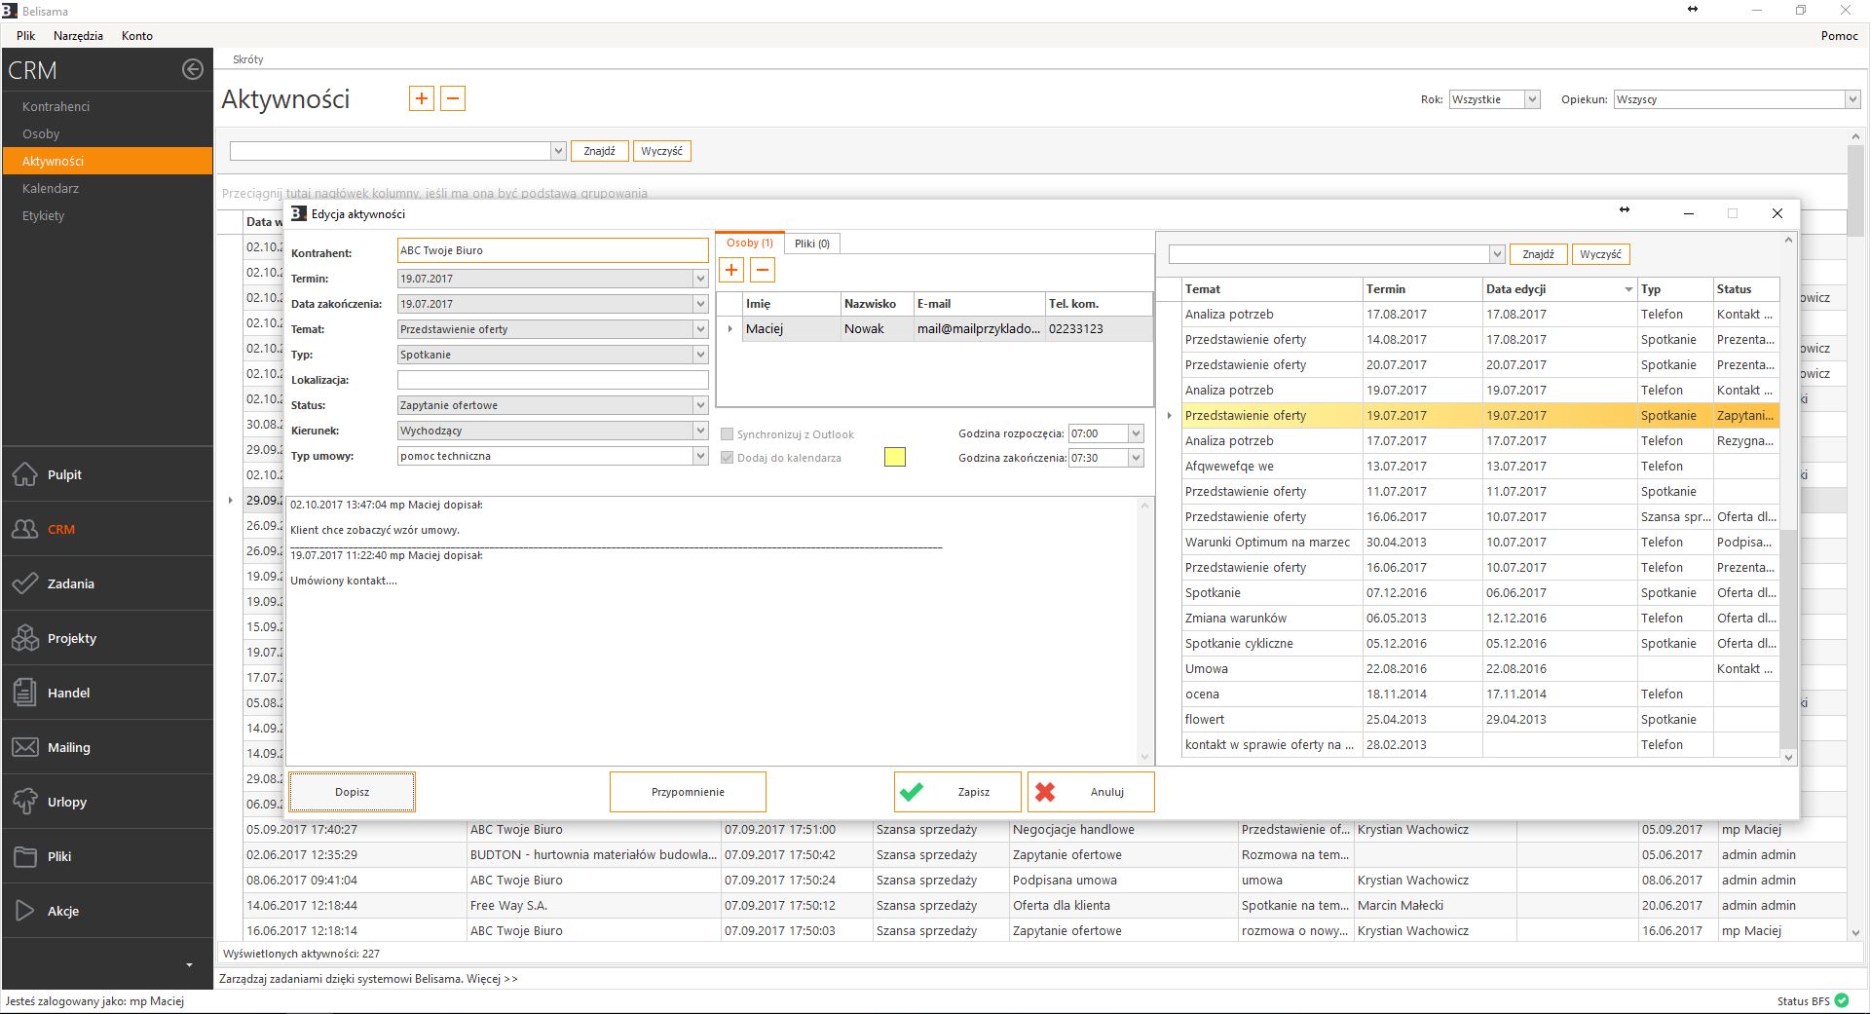
Task: Open Zadania module via checkmark icon
Action: (25, 583)
